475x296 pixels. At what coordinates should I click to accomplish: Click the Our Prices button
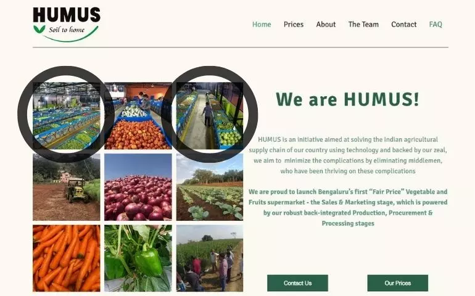tap(397, 283)
